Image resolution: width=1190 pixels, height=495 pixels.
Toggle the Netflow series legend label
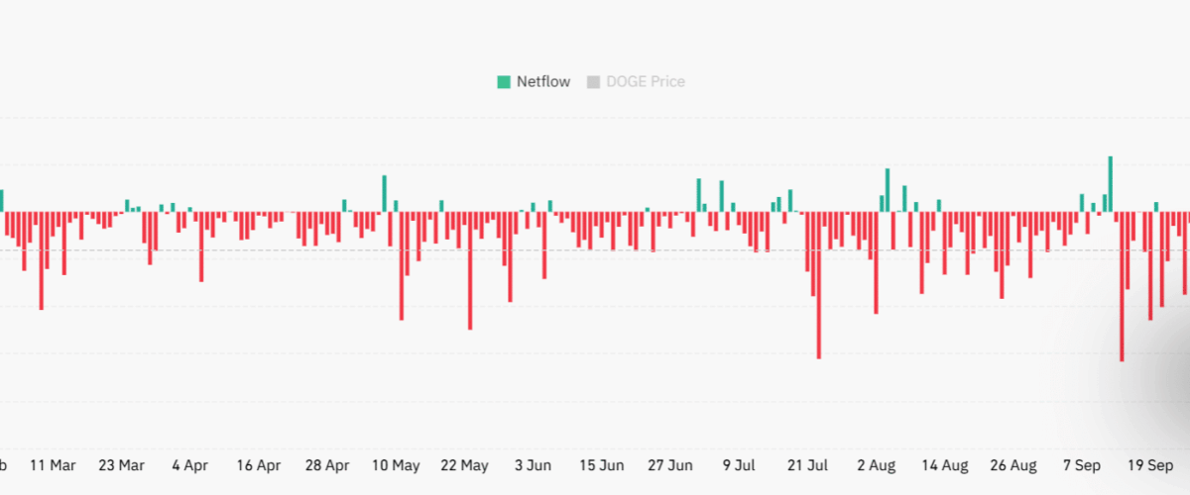(x=542, y=82)
